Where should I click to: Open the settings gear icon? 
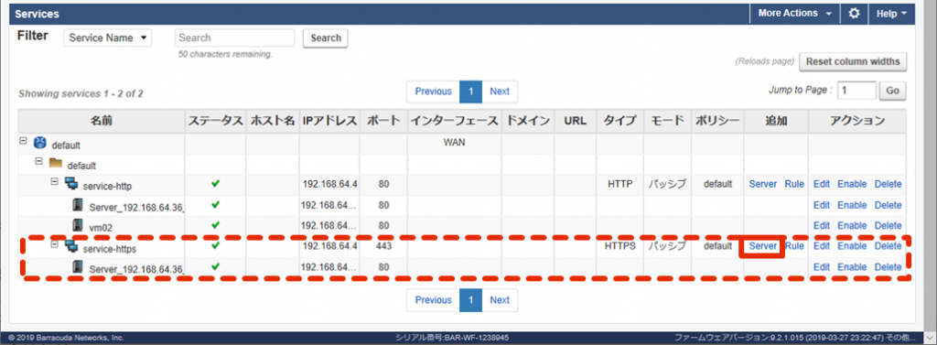click(854, 13)
